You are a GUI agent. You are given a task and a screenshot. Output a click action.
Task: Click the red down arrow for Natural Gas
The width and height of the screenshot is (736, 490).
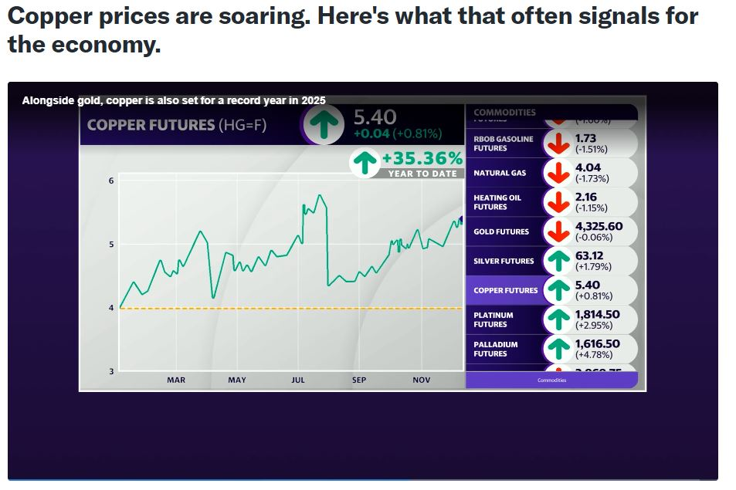coord(556,173)
